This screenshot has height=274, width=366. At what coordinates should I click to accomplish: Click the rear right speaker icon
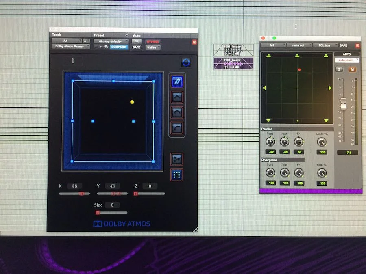[326, 121]
